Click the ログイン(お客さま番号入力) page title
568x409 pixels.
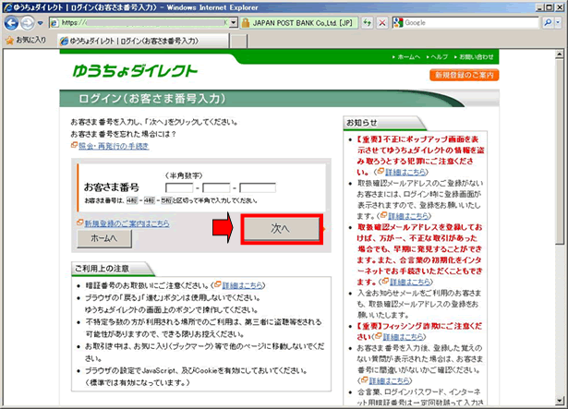click(152, 99)
